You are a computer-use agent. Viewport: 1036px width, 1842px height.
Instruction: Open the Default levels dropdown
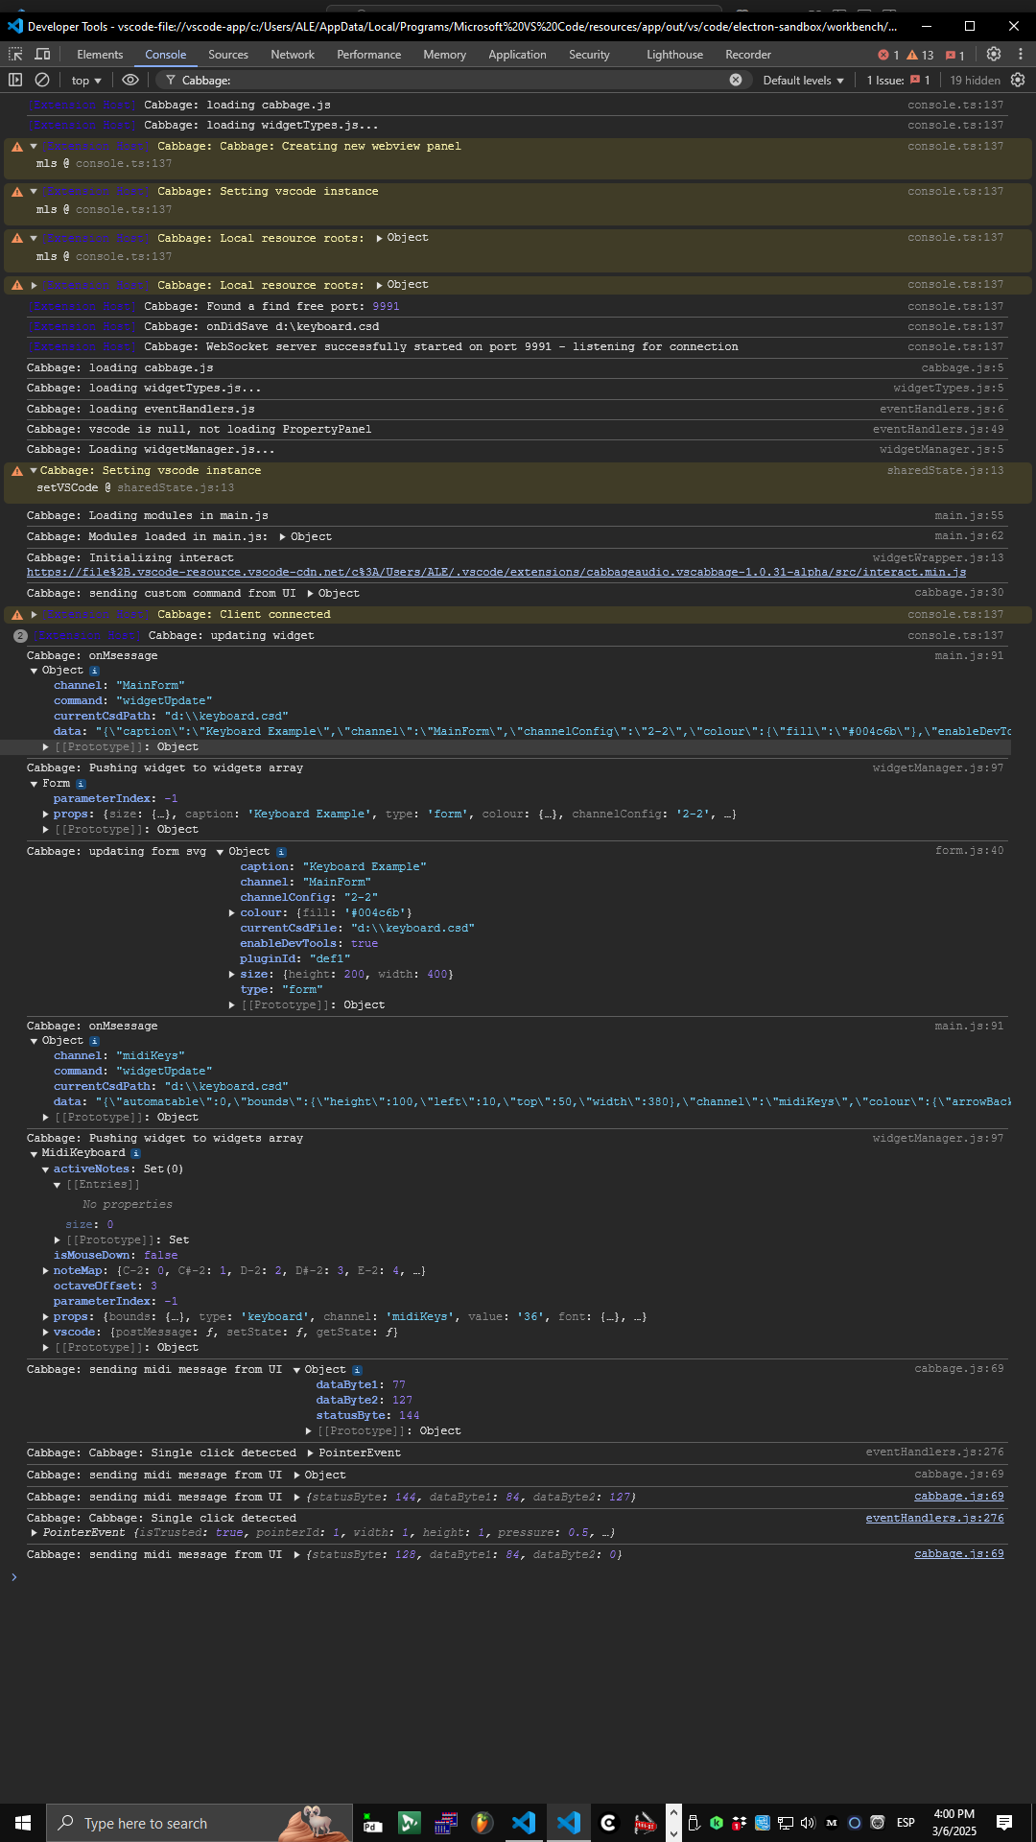pyautogui.click(x=803, y=81)
